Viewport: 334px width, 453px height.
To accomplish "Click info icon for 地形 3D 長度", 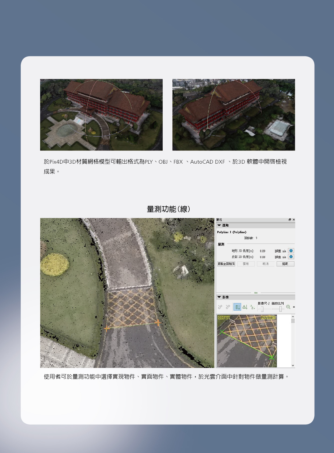I will (x=291, y=251).
